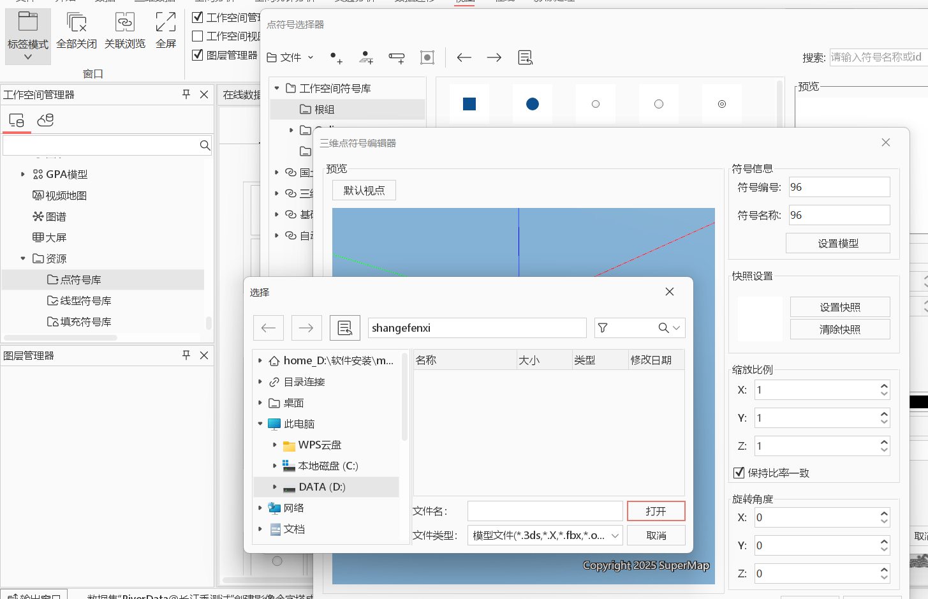928x599 pixels.
Task: Click the view list icon in file dialog
Action: coord(344,328)
